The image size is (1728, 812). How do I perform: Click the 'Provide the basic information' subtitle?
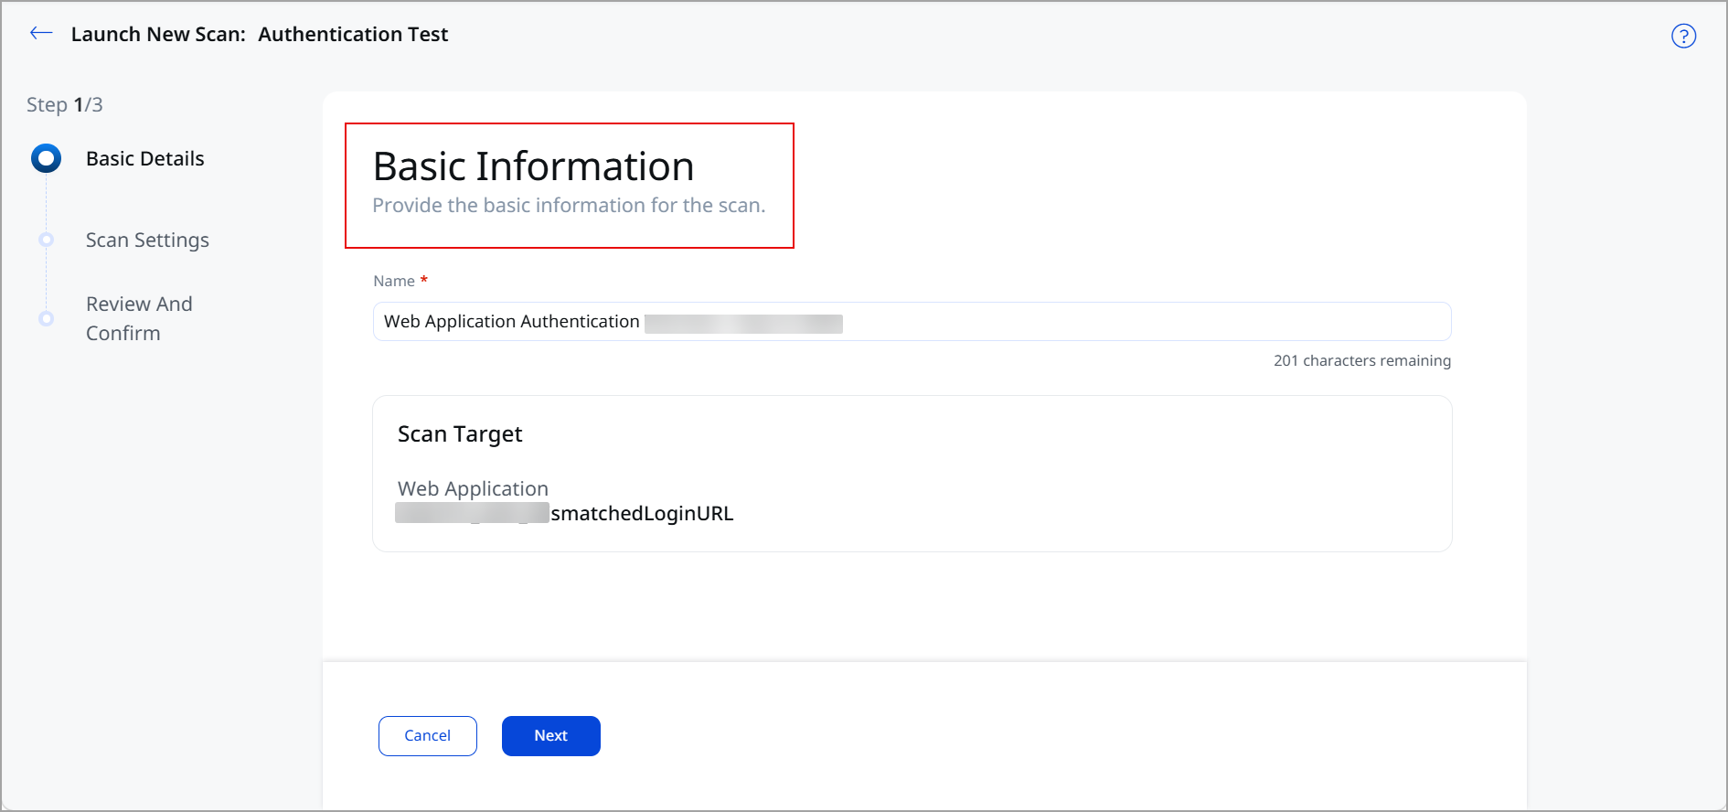point(569,206)
